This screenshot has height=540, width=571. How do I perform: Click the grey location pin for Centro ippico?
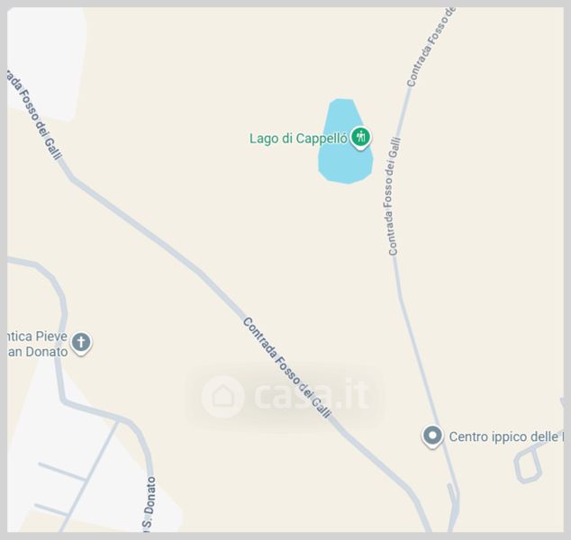coord(432,436)
